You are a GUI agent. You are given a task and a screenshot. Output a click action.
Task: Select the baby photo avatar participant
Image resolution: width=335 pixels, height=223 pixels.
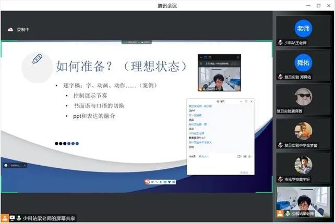(303, 131)
